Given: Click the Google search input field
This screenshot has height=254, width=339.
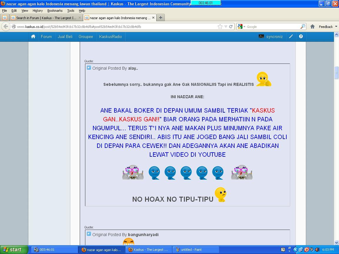Looking at the screenshot, I should point(273,26).
